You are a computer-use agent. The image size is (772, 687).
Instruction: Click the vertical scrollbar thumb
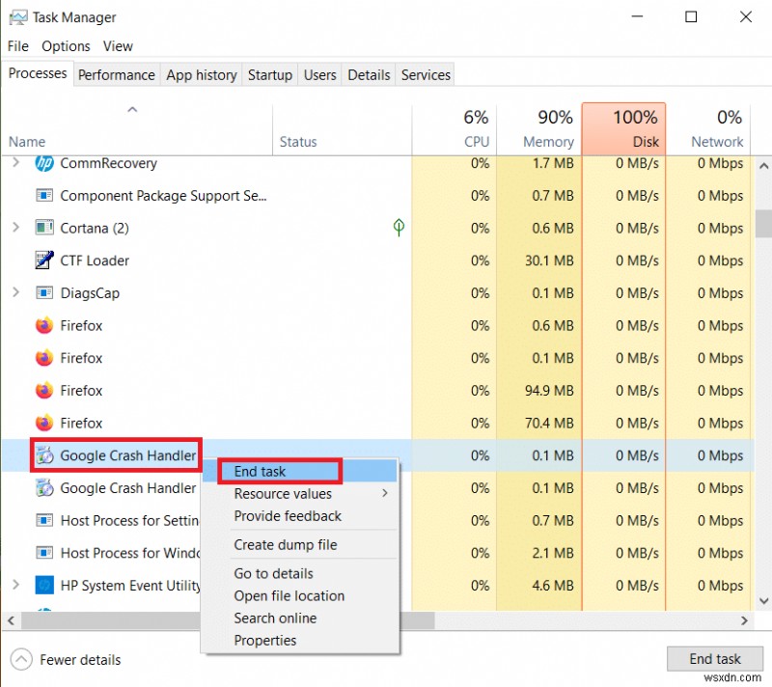763,224
